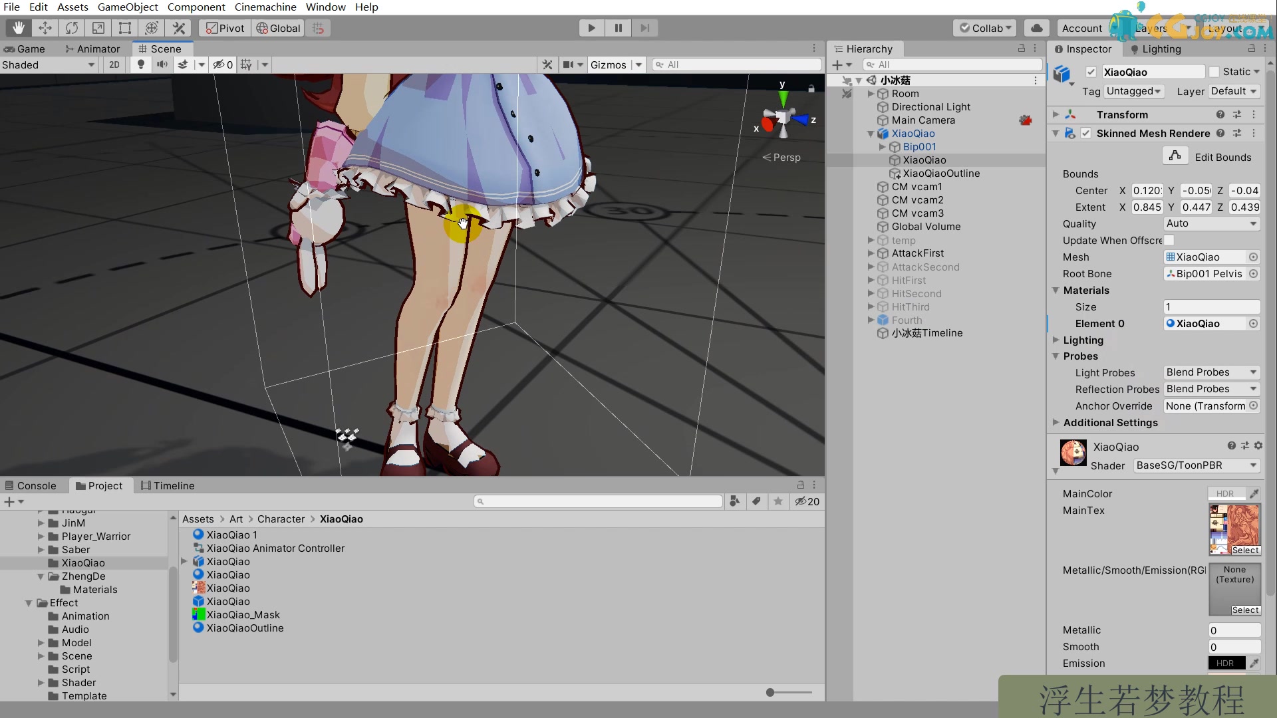The image size is (1277, 718).
Task: Toggle scene audio with the speaker icon
Action: 162,64
